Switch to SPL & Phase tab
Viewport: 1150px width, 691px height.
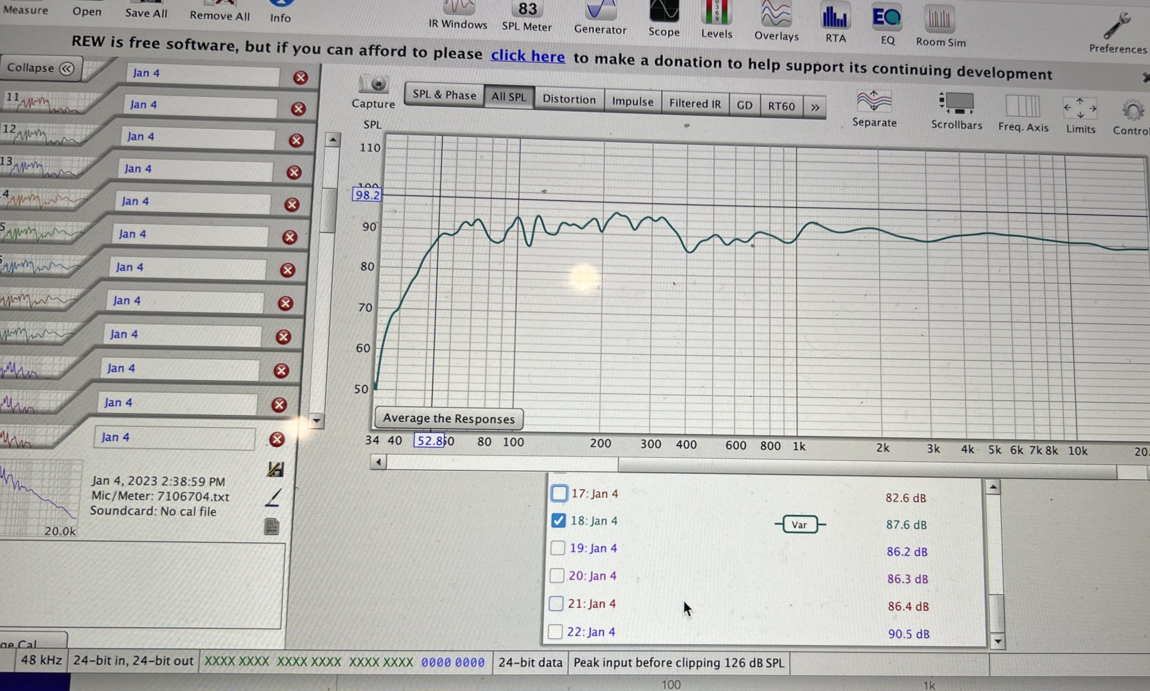(444, 95)
